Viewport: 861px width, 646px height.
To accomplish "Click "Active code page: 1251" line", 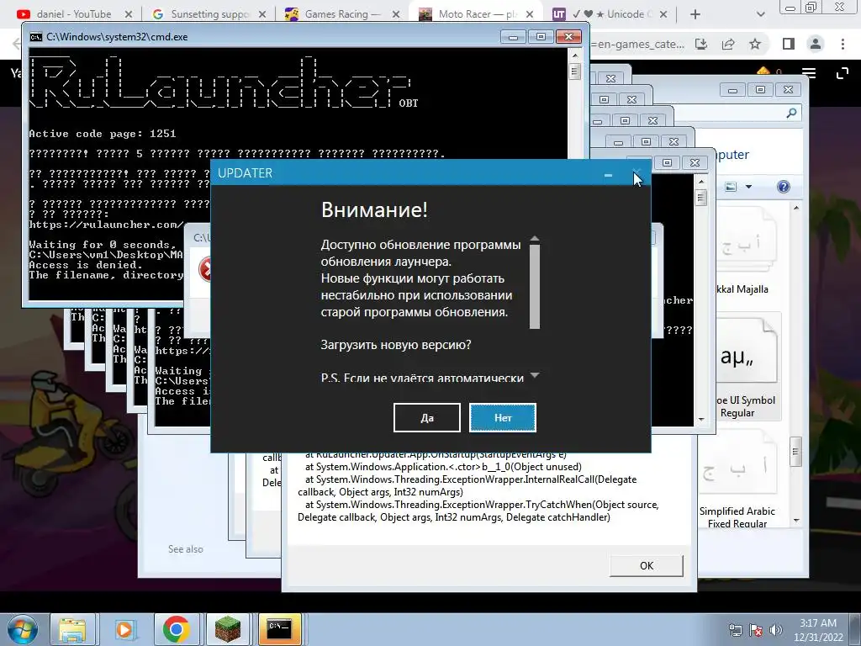I will pyautogui.click(x=102, y=134).
